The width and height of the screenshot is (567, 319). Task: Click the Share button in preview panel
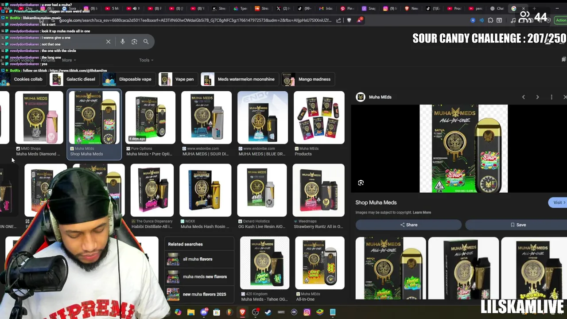(408, 225)
